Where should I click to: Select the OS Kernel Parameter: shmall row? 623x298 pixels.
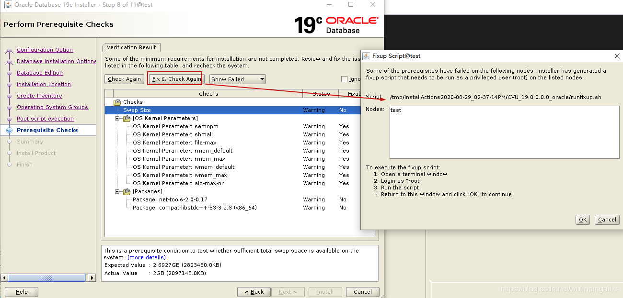[232, 134]
